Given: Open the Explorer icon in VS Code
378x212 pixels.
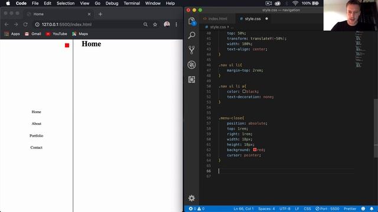Looking at the screenshot, I should [191, 21].
